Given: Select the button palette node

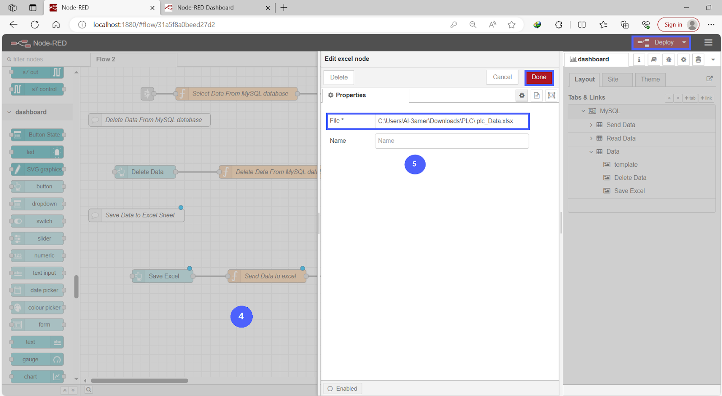Looking at the screenshot, I should [x=37, y=187].
